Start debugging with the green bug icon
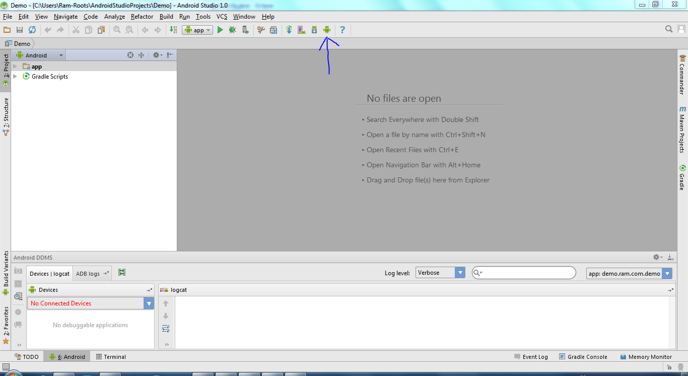Image resolution: width=688 pixels, height=376 pixels. 232,30
